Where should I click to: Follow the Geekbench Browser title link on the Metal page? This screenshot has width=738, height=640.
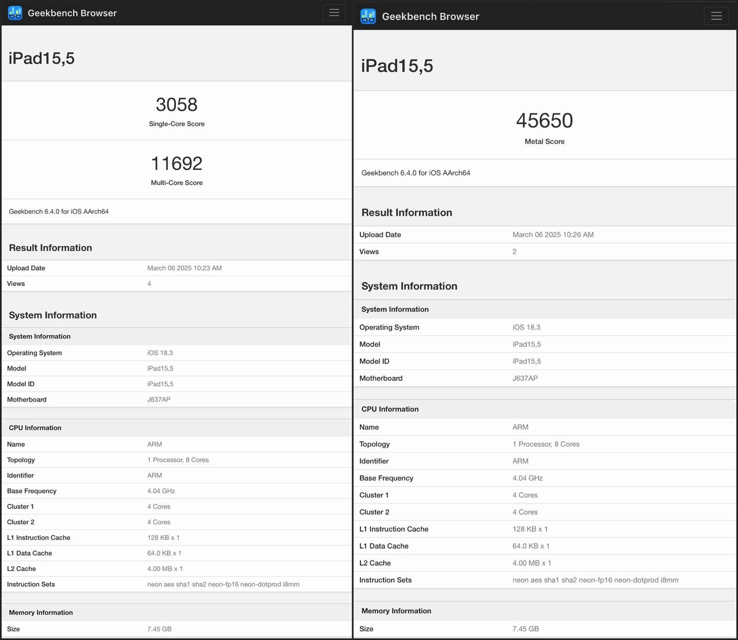click(431, 16)
